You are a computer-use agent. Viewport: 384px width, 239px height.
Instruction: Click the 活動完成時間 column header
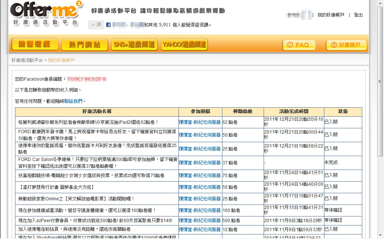(294, 111)
